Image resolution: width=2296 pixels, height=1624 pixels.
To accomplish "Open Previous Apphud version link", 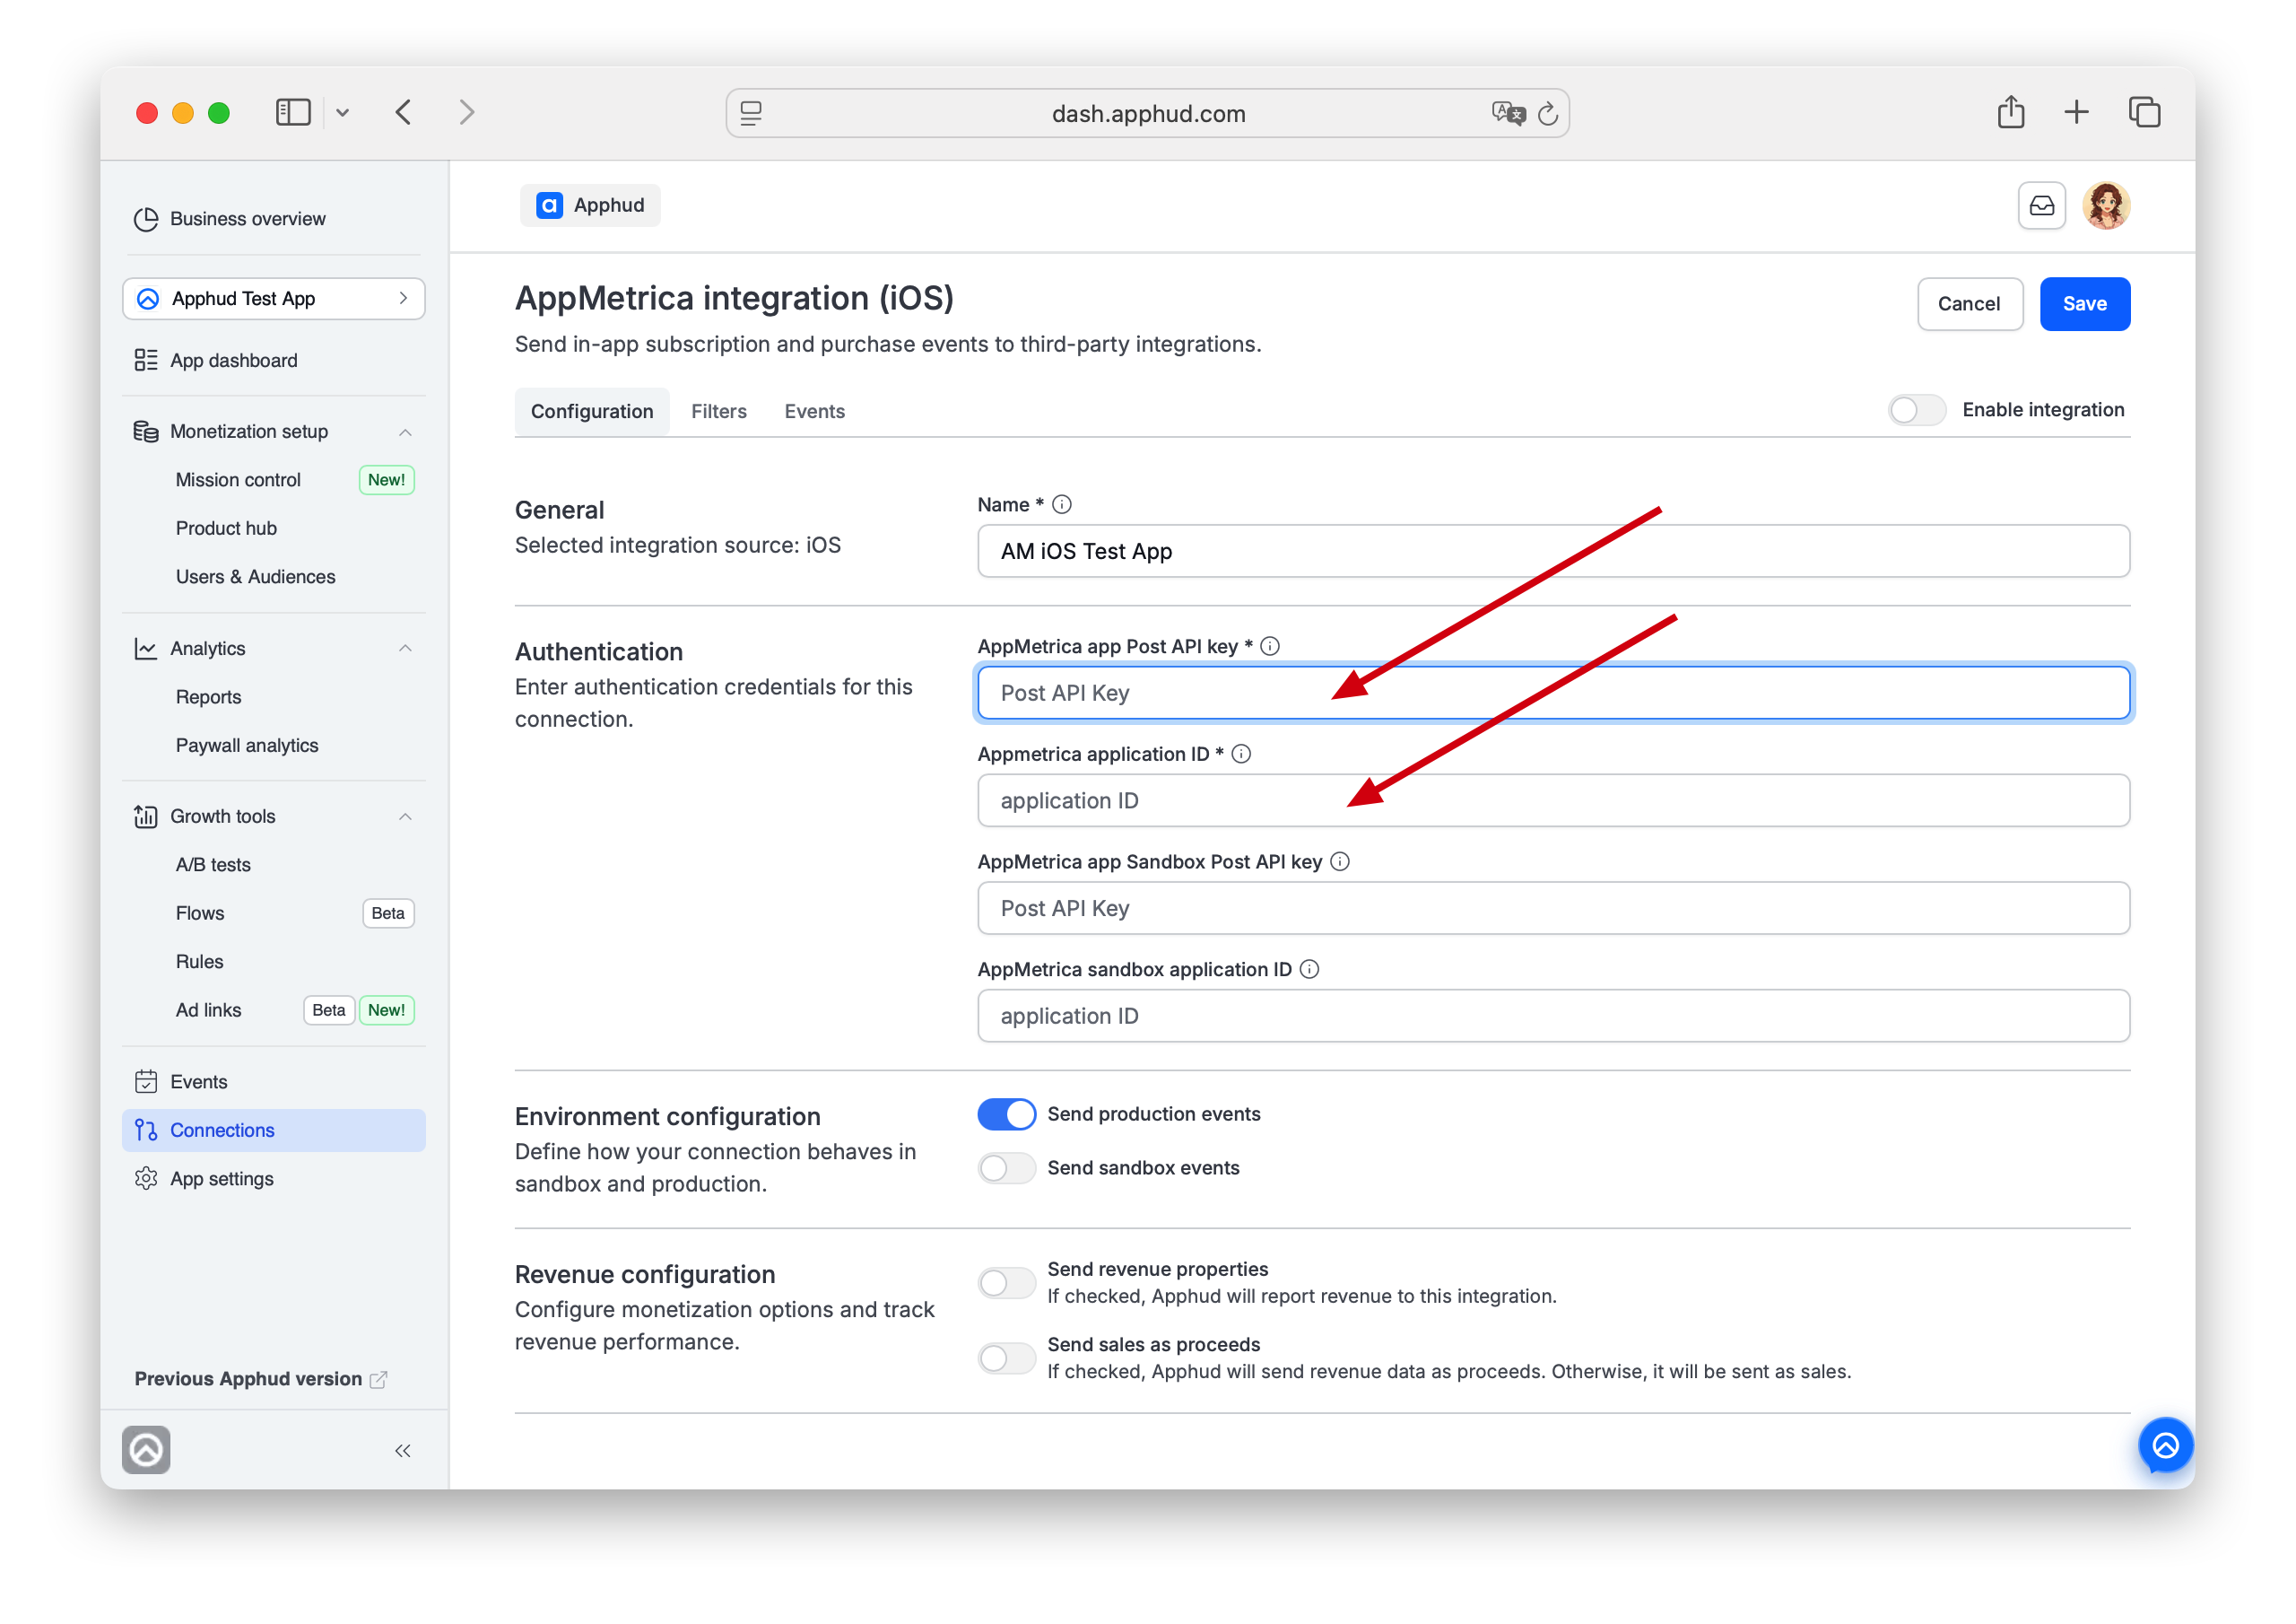I will (x=260, y=1379).
